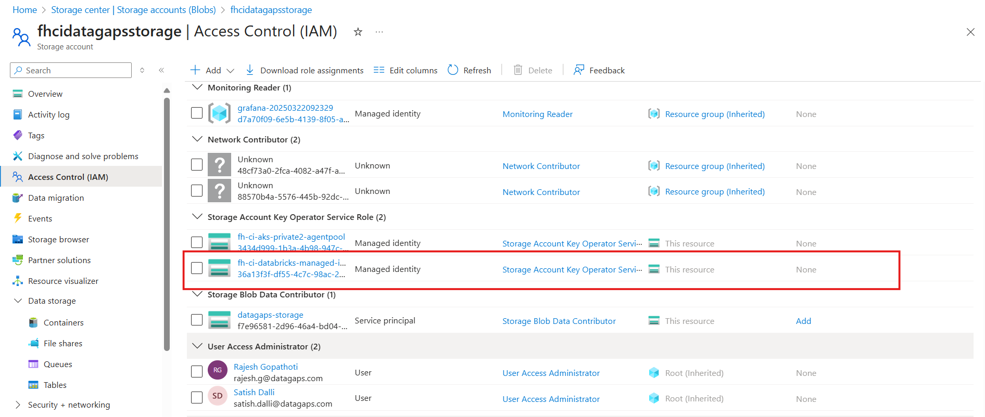The height and width of the screenshot is (417, 985).
Task: Tick checkbox for Satish Dalli
Action: click(197, 398)
